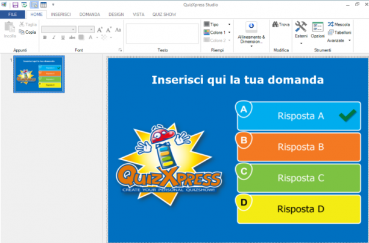Restore down the application window
The image size is (369, 243).
coord(357,4)
